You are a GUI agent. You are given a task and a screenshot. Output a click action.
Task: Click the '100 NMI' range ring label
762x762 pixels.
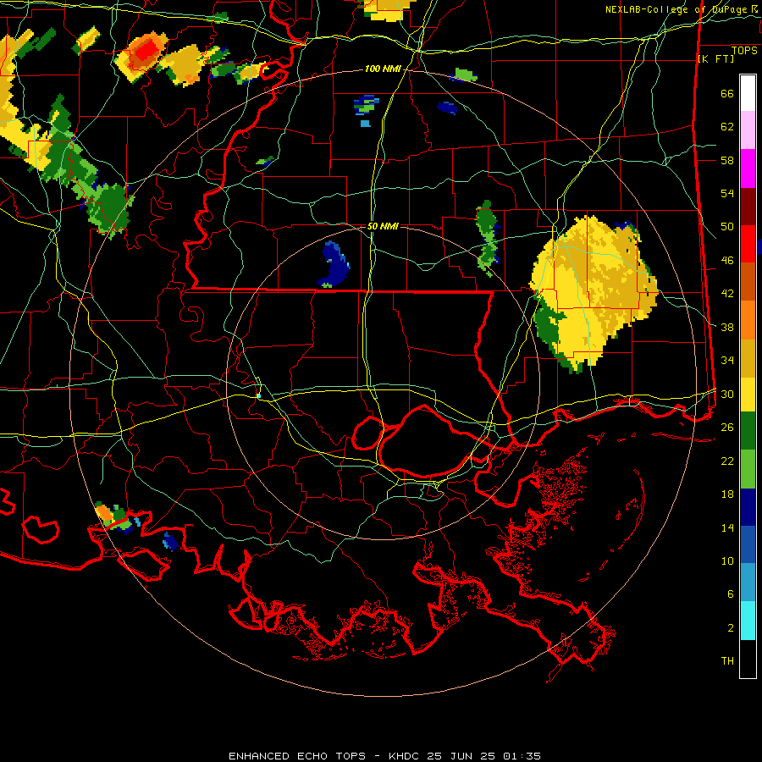[383, 69]
